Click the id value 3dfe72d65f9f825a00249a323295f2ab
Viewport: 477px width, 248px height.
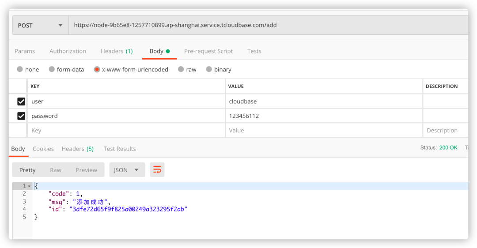(x=129, y=209)
